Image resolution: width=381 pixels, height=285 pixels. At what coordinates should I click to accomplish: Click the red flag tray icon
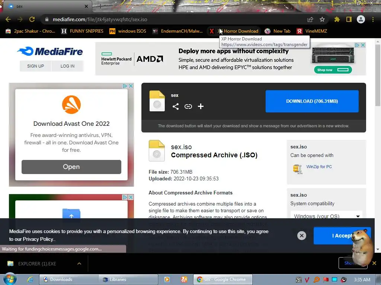click(x=326, y=280)
